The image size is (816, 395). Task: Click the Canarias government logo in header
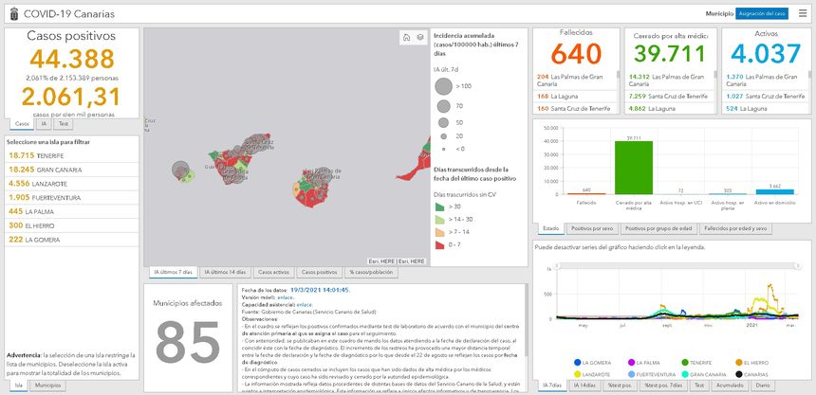13,13
